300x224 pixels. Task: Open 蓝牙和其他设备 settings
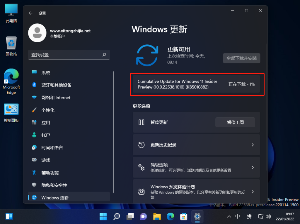[69, 85]
